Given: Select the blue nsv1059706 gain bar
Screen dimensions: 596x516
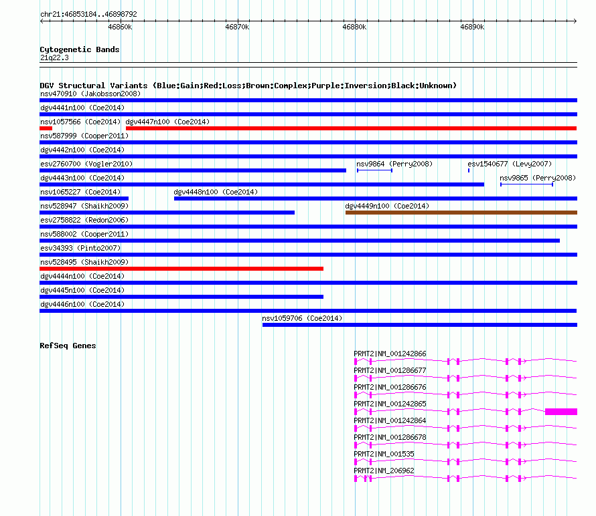Looking at the screenshot, I should (420, 325).
